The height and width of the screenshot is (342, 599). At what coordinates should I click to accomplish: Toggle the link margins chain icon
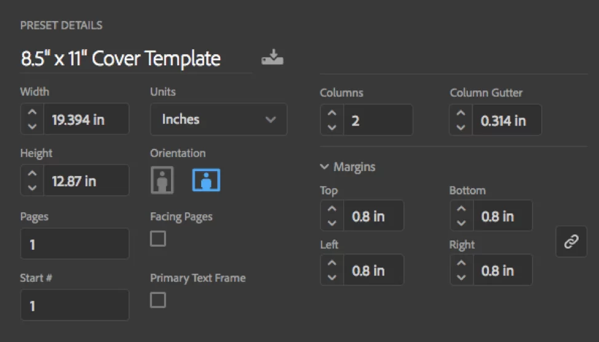[x=571, y=242]
